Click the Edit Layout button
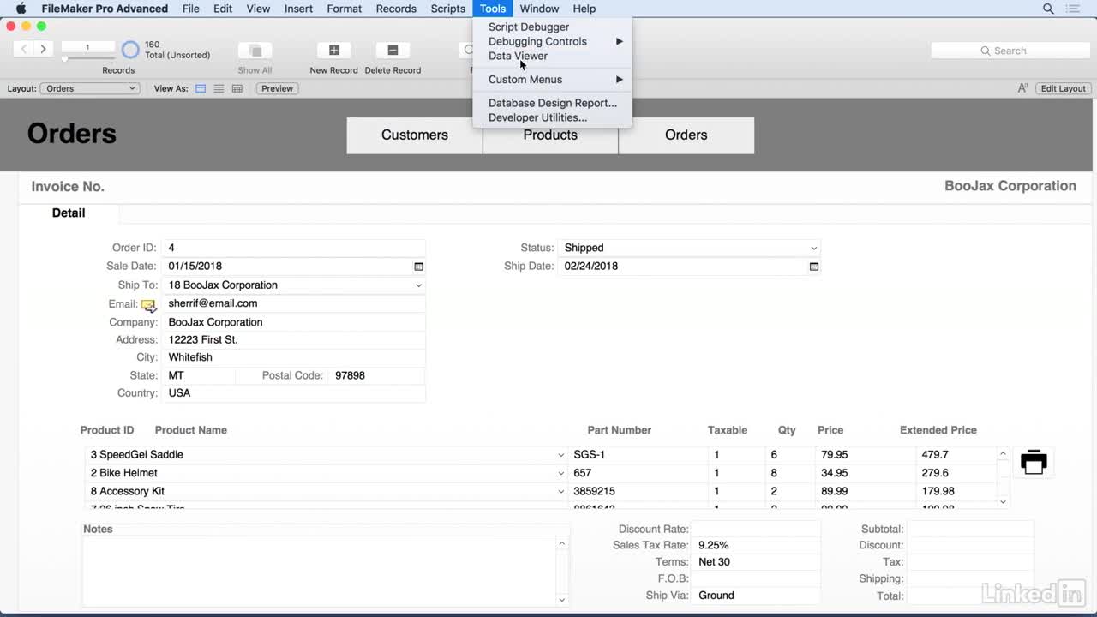The image size is (1097, 617). pyautogui.click(x=1063, y=88)
